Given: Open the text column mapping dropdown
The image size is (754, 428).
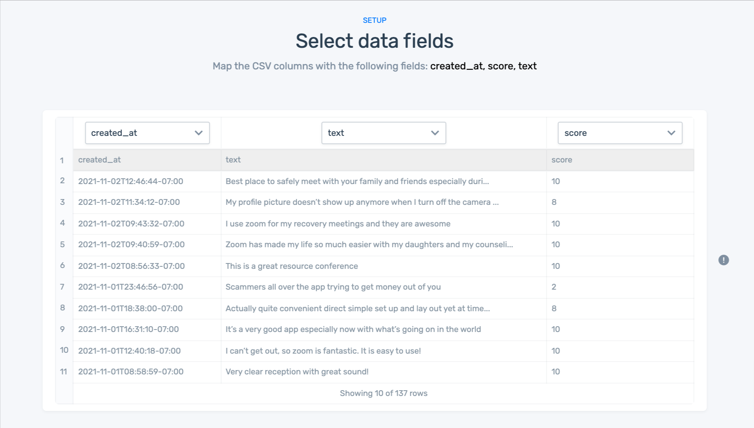Looking at the screenshot, I should click(383, 133).
